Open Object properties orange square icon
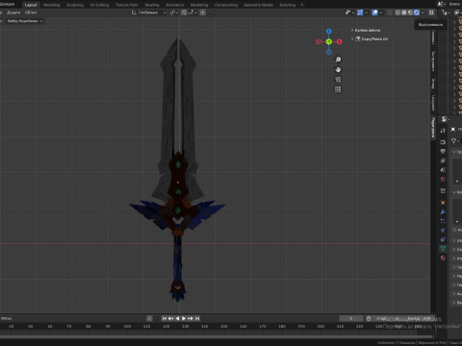This screenshot has width=462, height=346. (443, 203)
